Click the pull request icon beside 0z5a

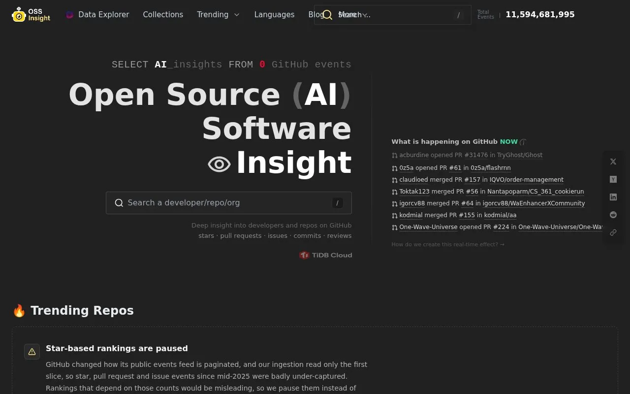coord(394,168)
